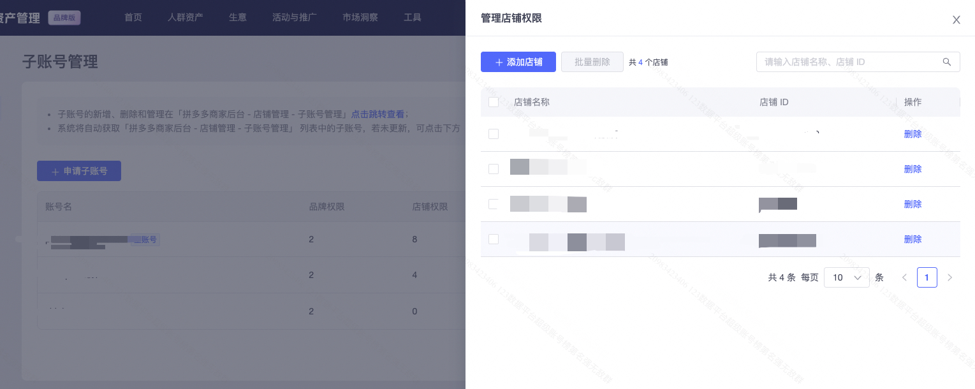The width and height of the screenshot is (975, 389).
Task: Click the 店铺 ID column header
Action: tap(774, 102)
